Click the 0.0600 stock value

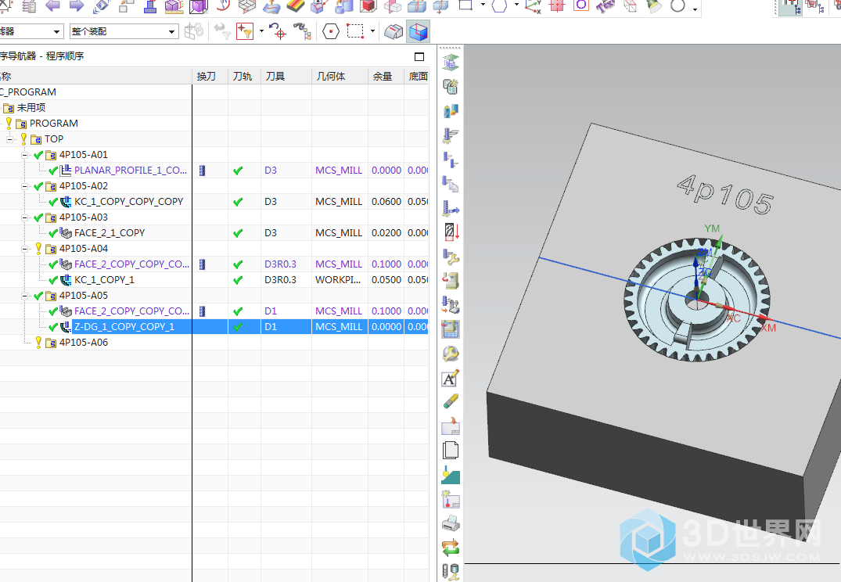pyautogui.click(x=386, y=202)
